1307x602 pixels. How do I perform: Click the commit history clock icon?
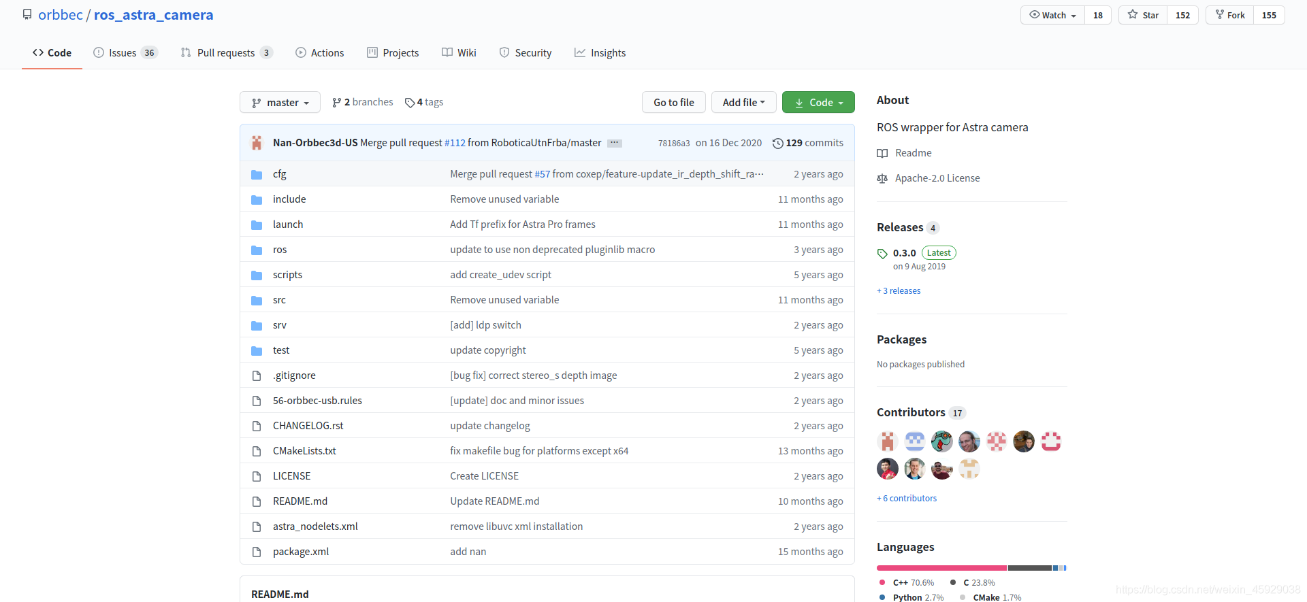click(x=778, y=144)
